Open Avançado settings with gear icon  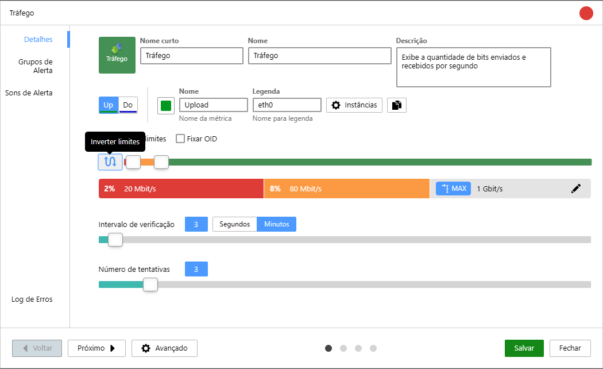pos(164,348)
